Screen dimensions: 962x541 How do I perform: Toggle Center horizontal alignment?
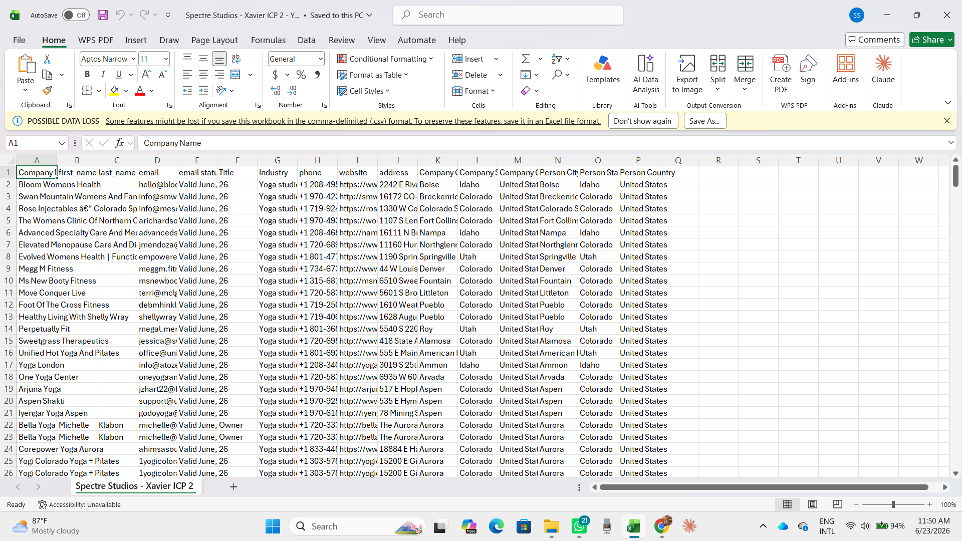coord(203,75)
